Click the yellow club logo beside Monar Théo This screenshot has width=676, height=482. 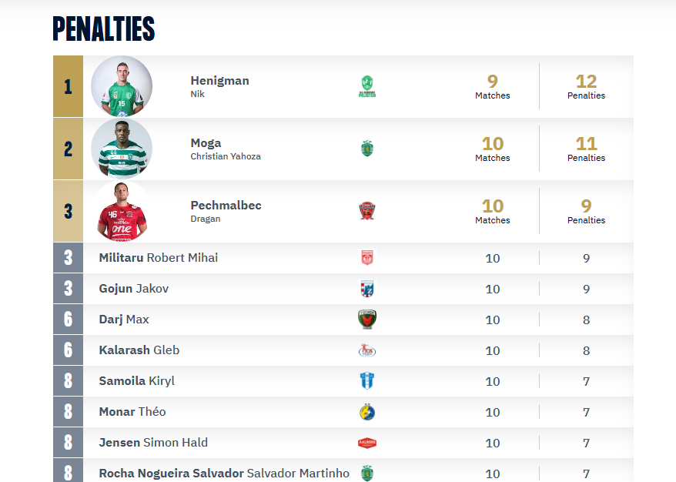(367, 412)
